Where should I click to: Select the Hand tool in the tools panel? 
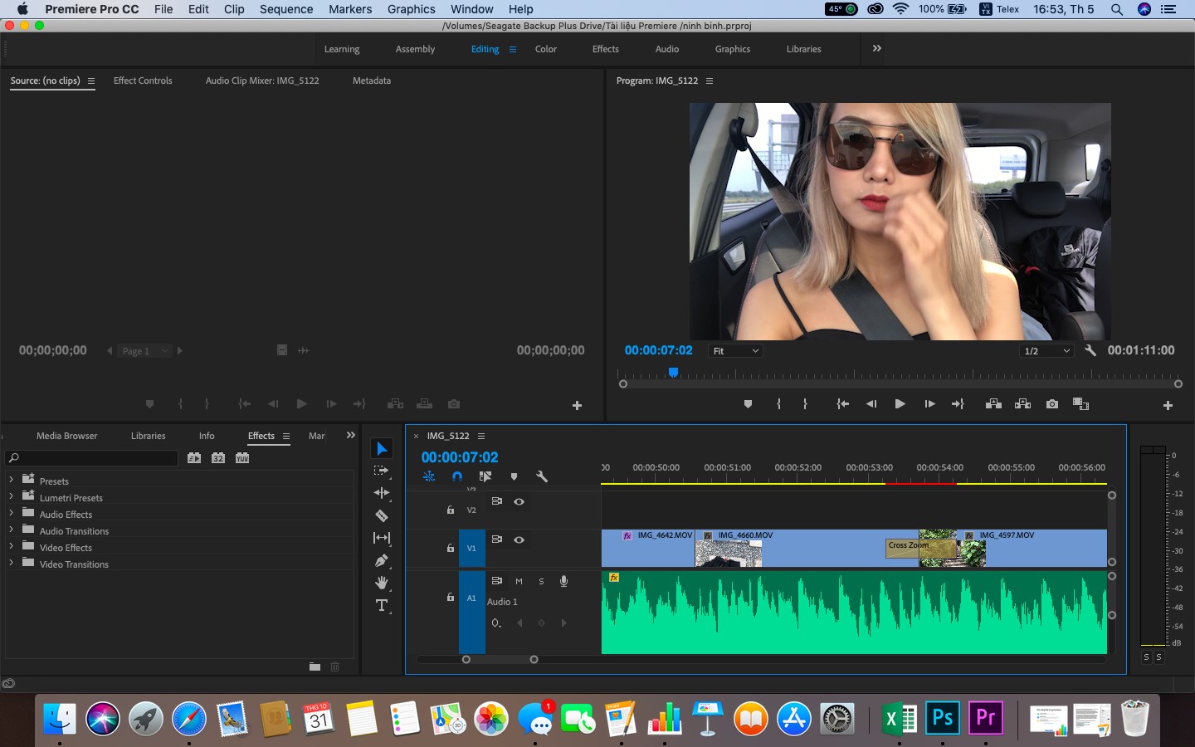click(382, 583)
